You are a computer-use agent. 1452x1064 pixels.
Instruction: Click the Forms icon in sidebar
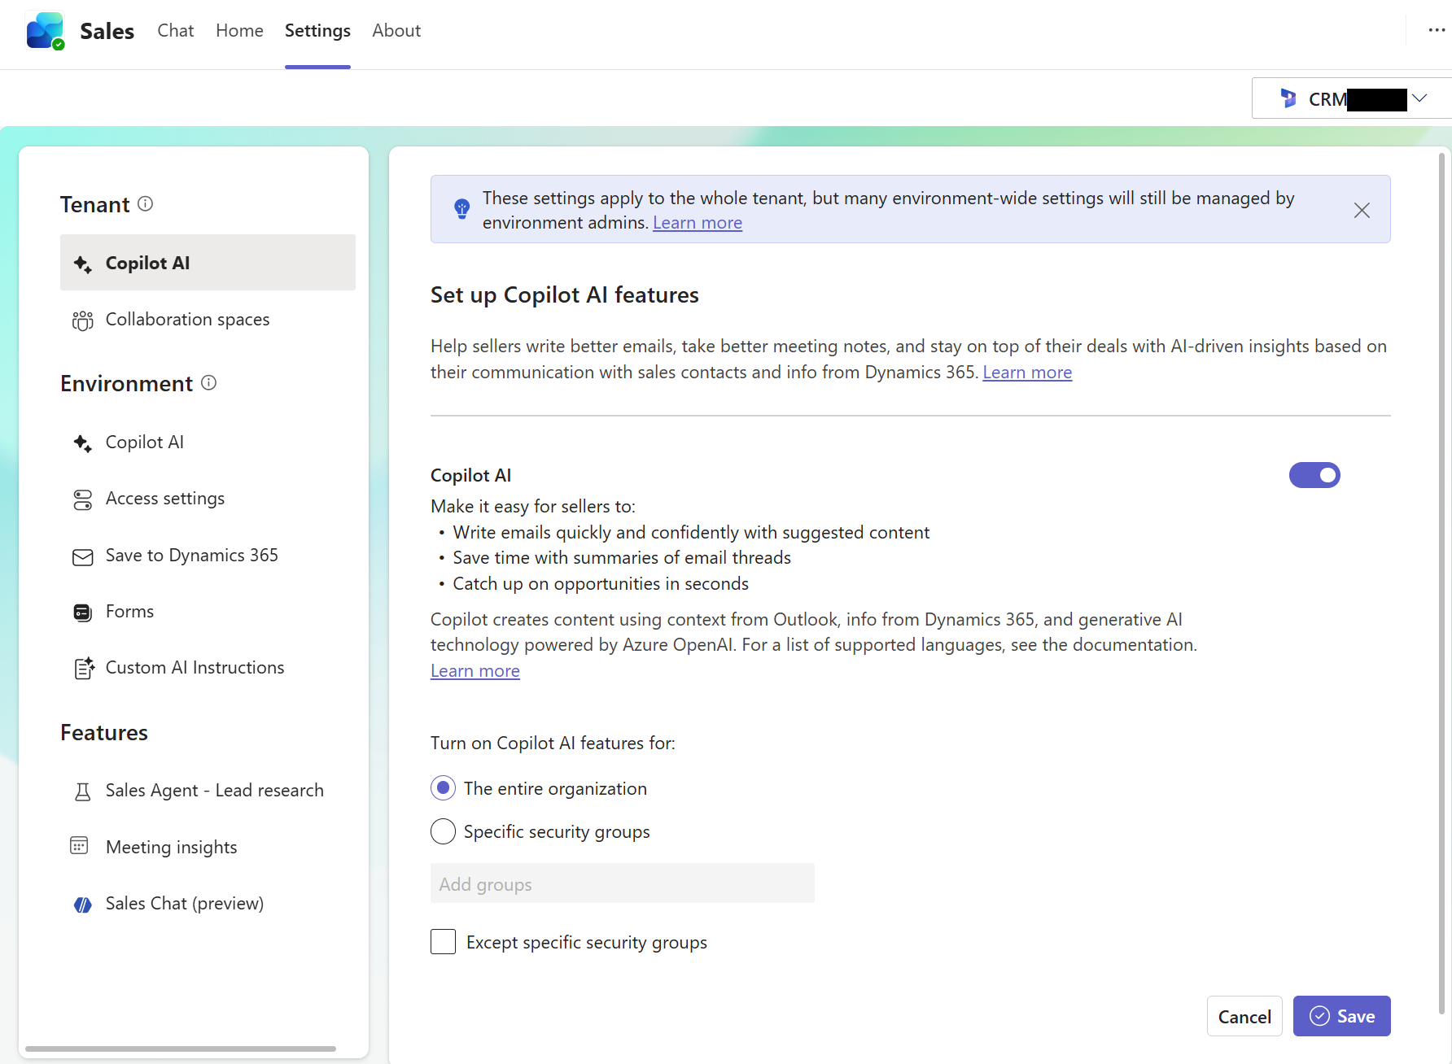click(x=82, y=613)
